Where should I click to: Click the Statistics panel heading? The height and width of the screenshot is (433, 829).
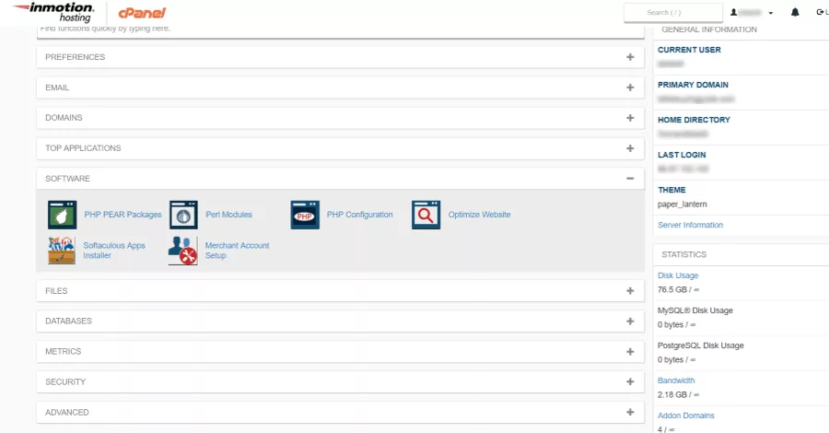pos(683,254)
